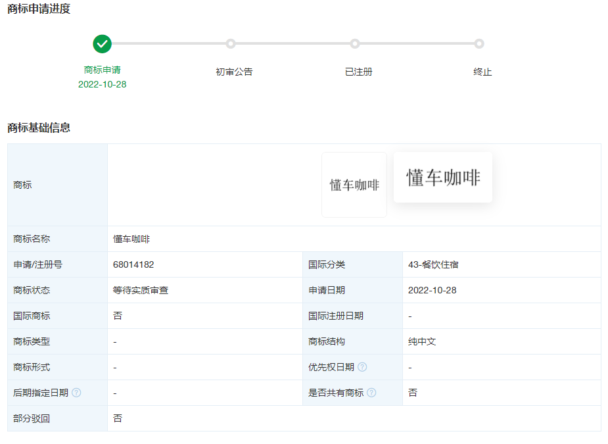Viewport: 608px width, 444px height.
Task: Click the status value 等待实质审查
Action: [141, 290]
